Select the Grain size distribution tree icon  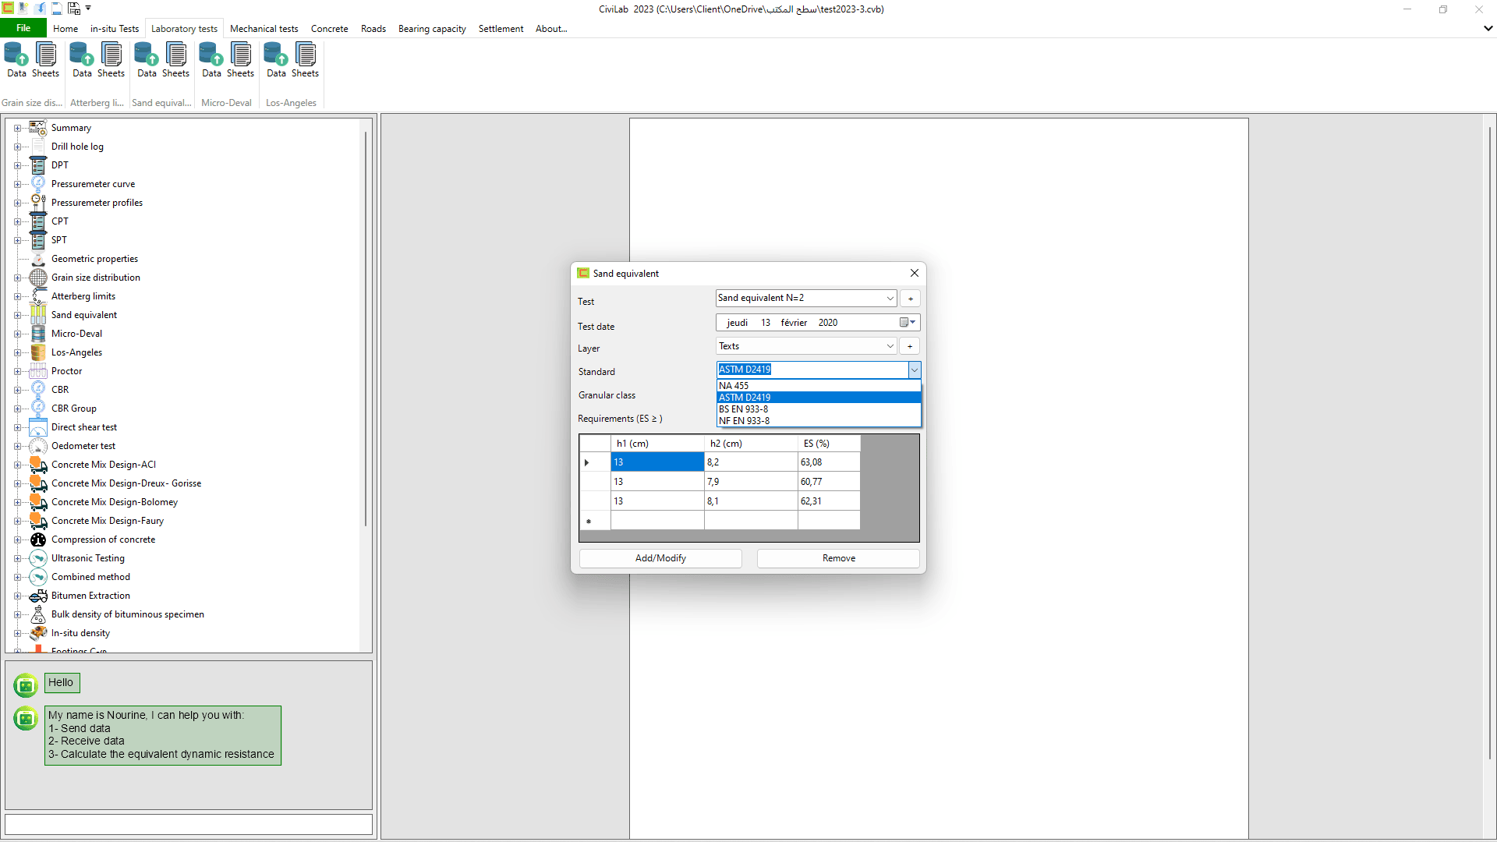(x=37, y=277)
